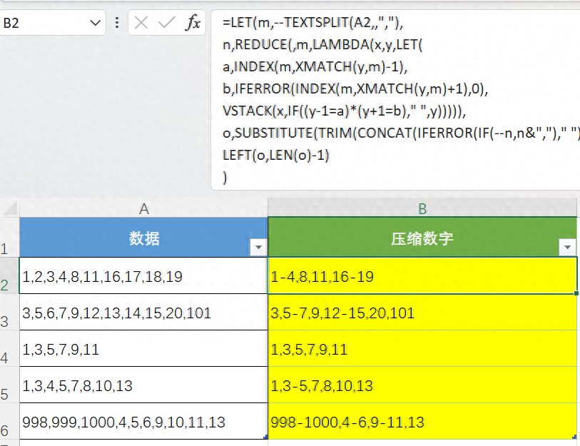Click formula line LEFT(o,LEN(o)-1)
Image resolution: width=580 pixels, height=446 pixels.
pyautogui.click(x=275, y=155)
